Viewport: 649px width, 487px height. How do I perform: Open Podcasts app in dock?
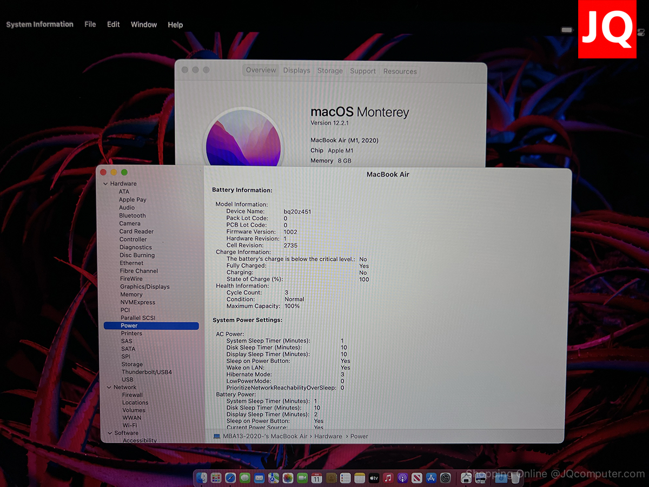402,478
